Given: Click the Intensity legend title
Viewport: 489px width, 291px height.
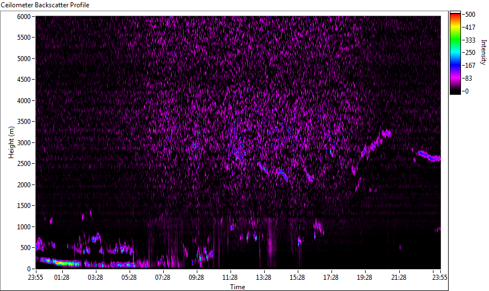Looking at the screenshot, I should (x=483, y=52).
